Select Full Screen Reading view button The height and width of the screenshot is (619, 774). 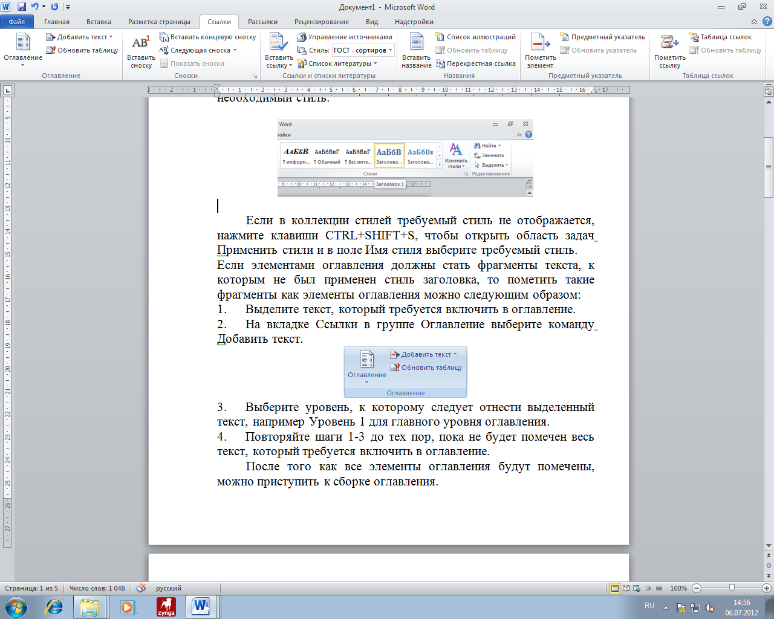pos(626,588)
